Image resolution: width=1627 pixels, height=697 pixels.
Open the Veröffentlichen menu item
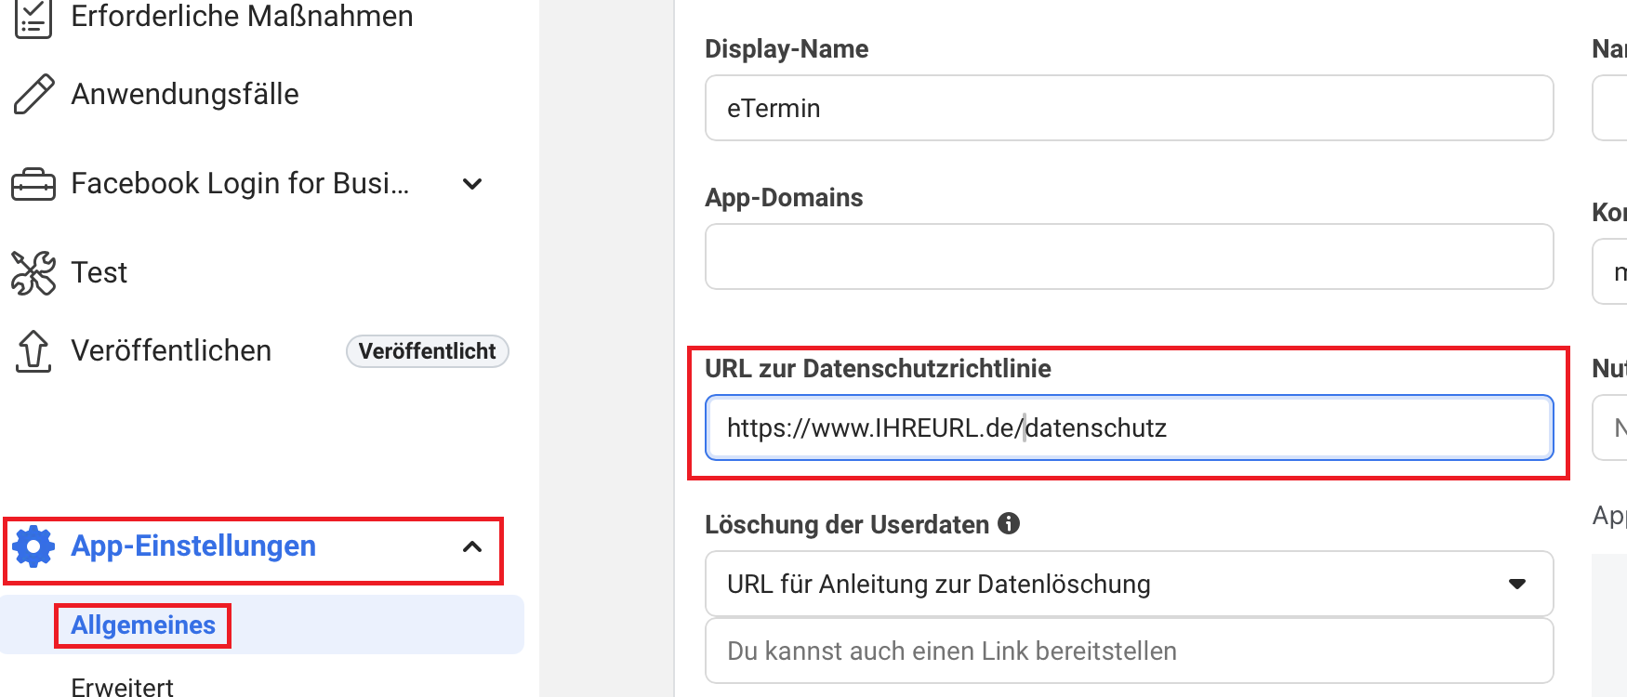pyautogui.click(x=171, y=351)
